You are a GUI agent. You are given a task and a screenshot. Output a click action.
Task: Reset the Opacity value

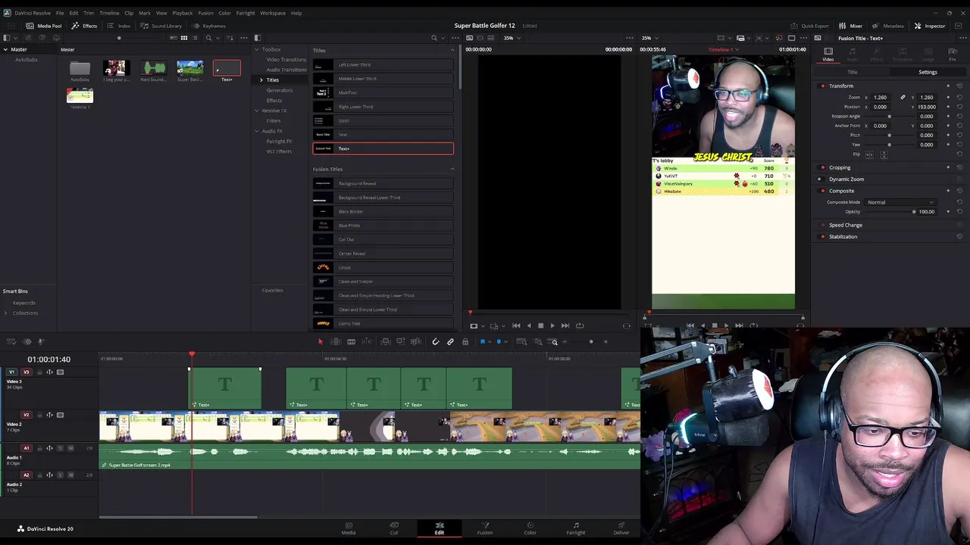coord(959,211)
